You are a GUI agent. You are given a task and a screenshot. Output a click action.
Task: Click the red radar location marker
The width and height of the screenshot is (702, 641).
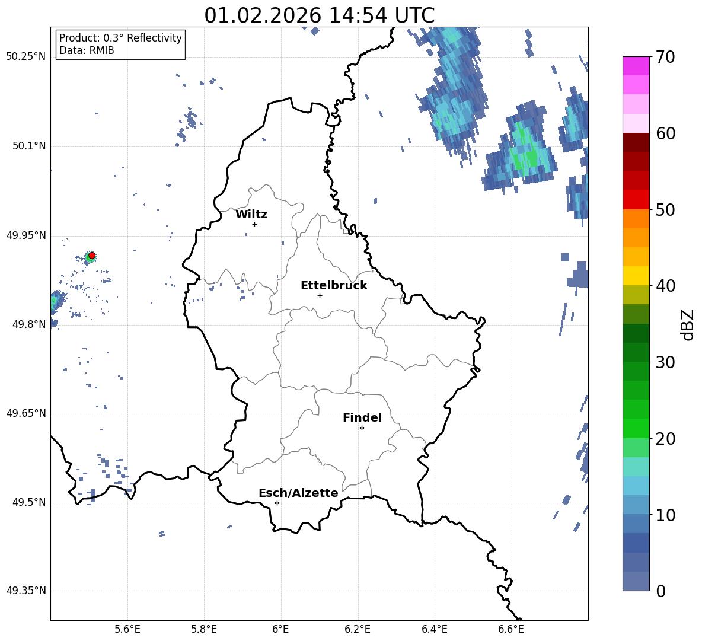click(x=92, y=256)
